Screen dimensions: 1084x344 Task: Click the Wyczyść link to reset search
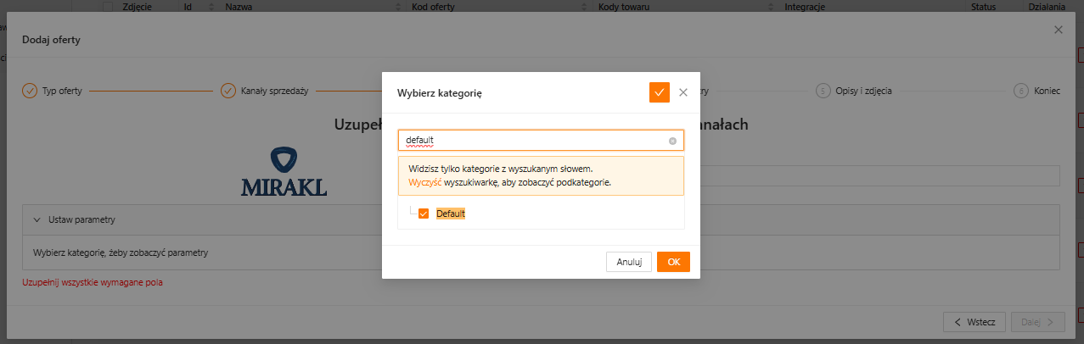pyautogui.click(x=425, y=182)
